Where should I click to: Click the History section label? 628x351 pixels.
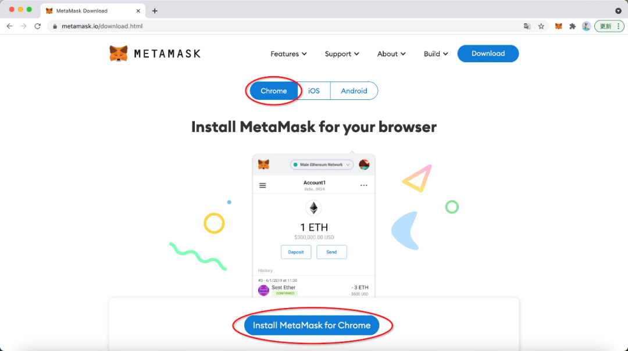265,271
